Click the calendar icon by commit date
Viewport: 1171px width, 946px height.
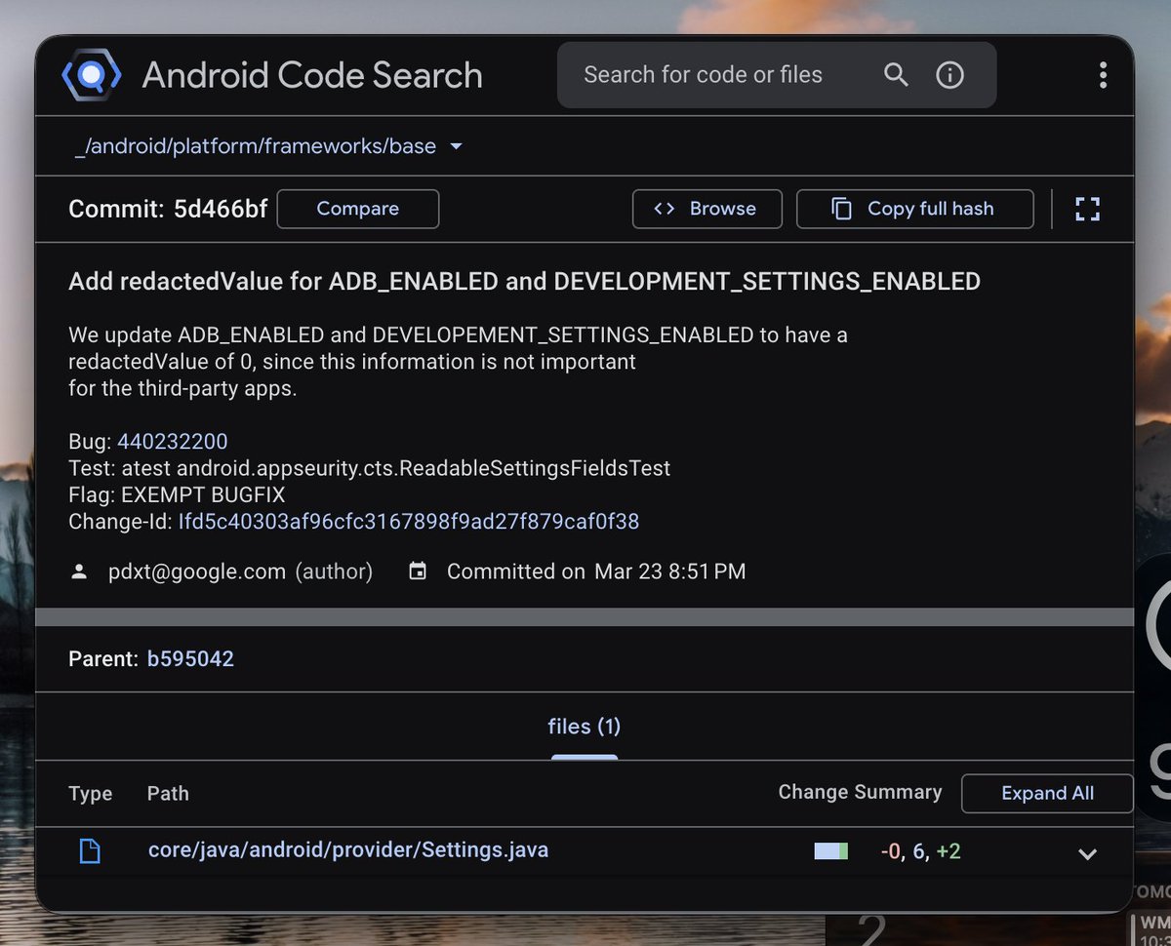pyautogui.click(x=418, y=572)
